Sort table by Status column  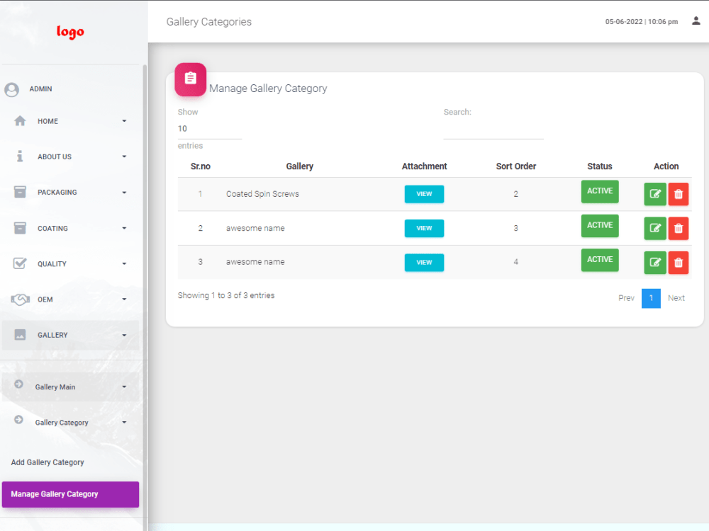(x=600, y=166)
